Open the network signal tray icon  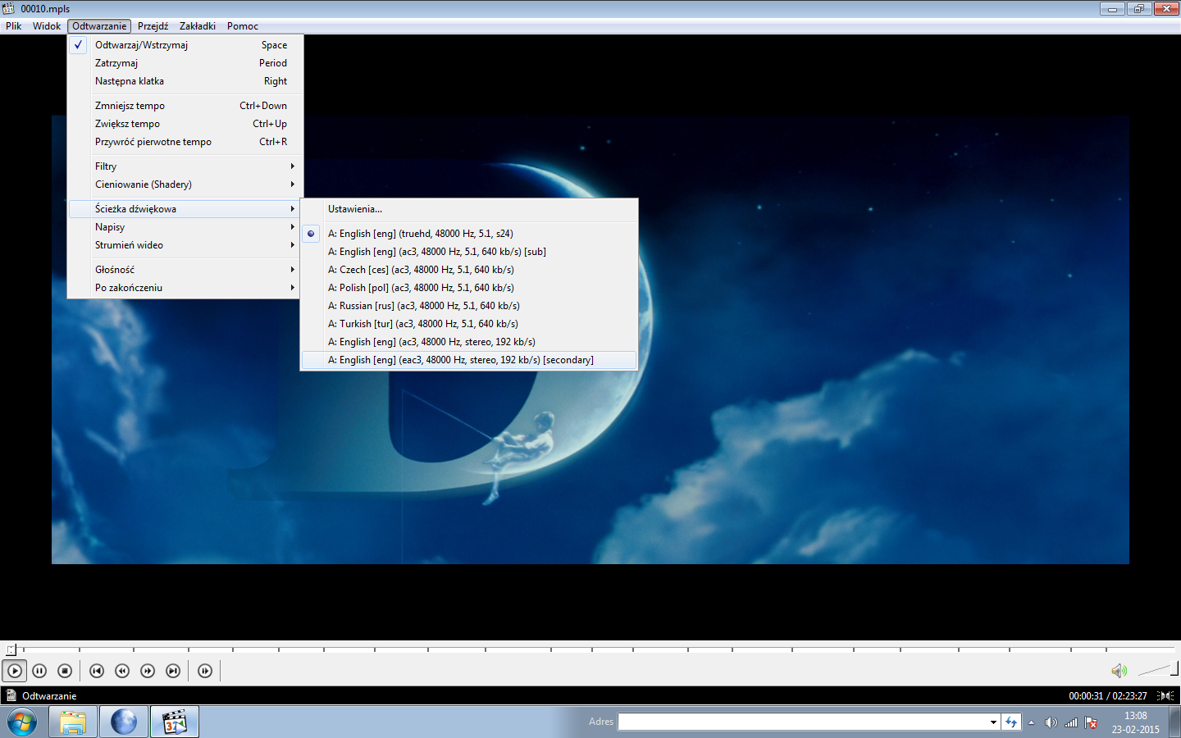[x=1071, y=722]
